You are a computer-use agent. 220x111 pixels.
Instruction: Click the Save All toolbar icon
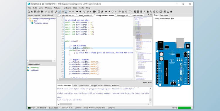point(38,12)
